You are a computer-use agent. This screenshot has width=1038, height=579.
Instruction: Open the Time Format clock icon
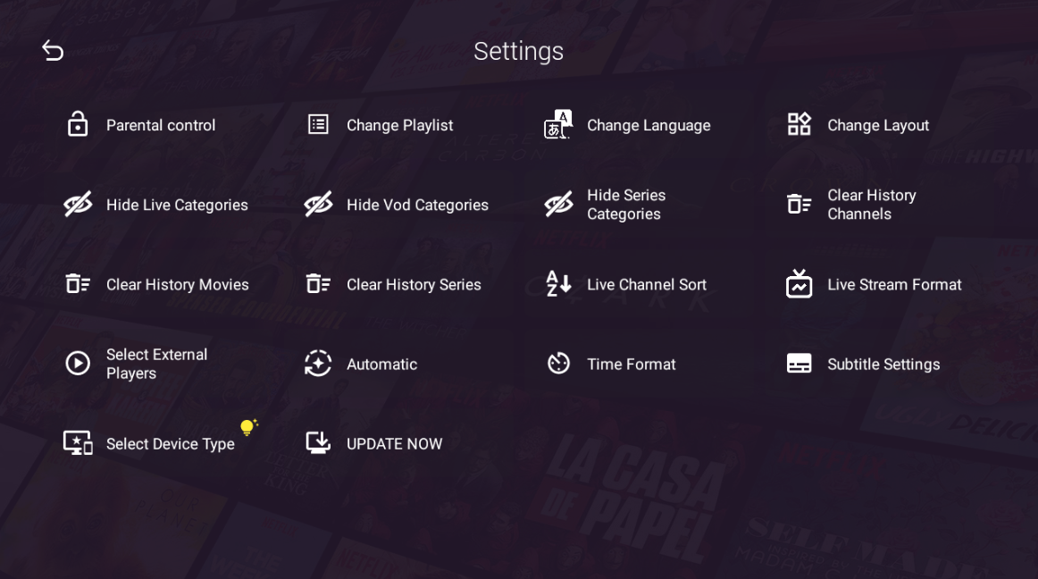pos(557,363)
